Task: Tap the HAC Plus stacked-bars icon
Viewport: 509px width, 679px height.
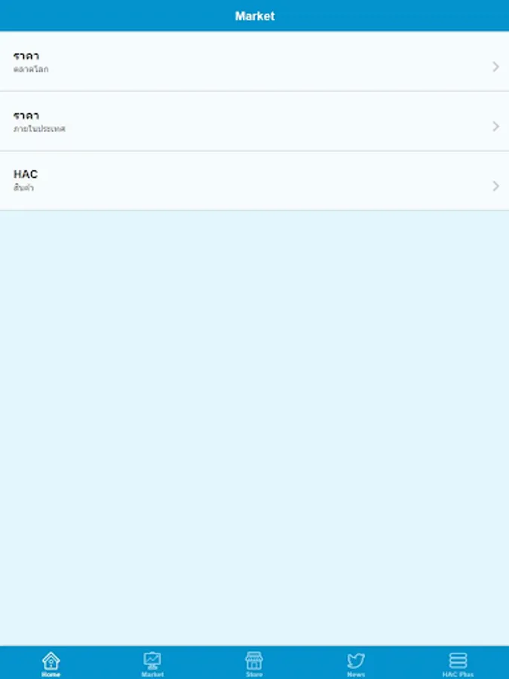Action: tap(458, 661)
